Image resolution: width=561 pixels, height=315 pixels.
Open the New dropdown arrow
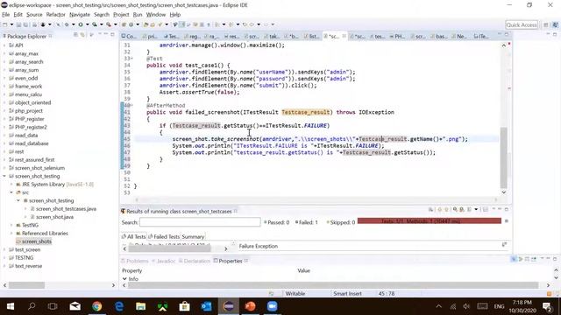[11, 24]
